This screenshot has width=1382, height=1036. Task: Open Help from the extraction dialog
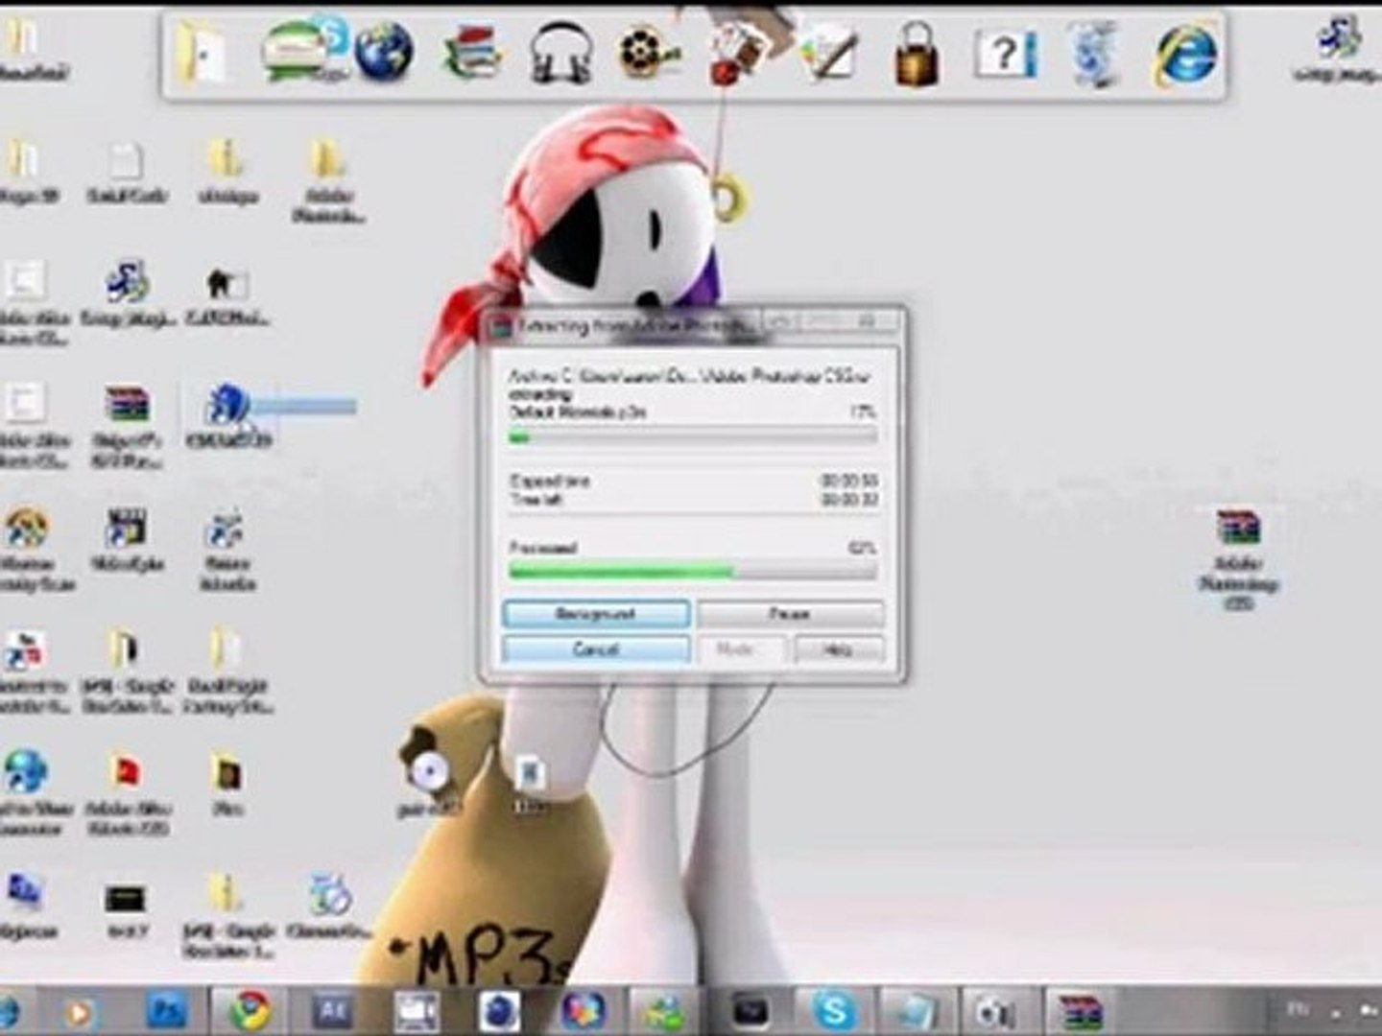tap(837, 649)
